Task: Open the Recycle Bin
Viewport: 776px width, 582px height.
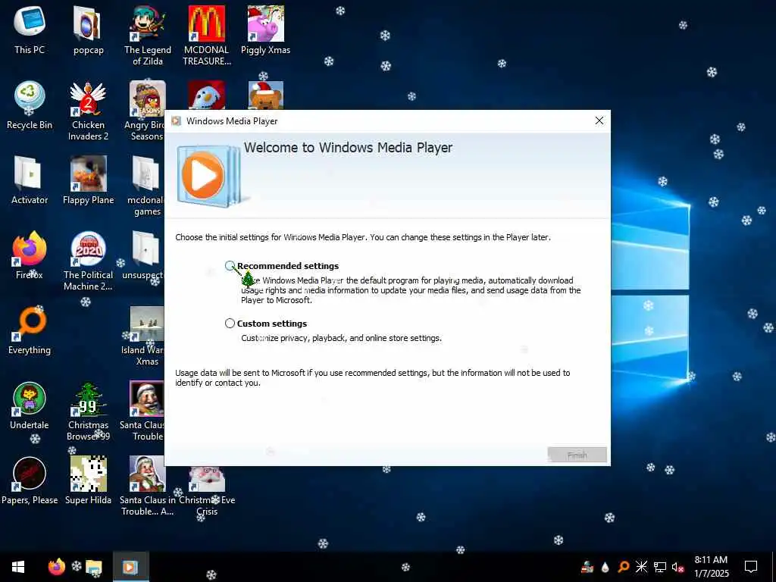Action: tap(30, 105)
